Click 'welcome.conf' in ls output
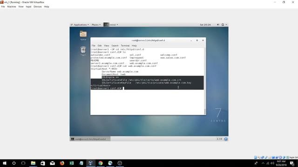The width and height of the screenshot is (298, 167). [x=169, y=55]
